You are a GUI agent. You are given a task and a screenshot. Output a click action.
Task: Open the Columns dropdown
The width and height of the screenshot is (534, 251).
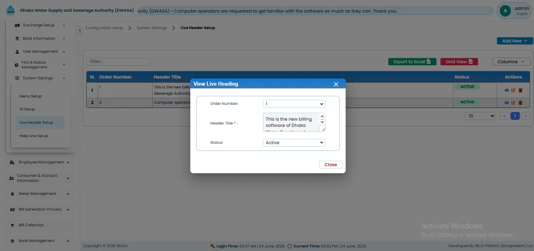pos(511,62)
